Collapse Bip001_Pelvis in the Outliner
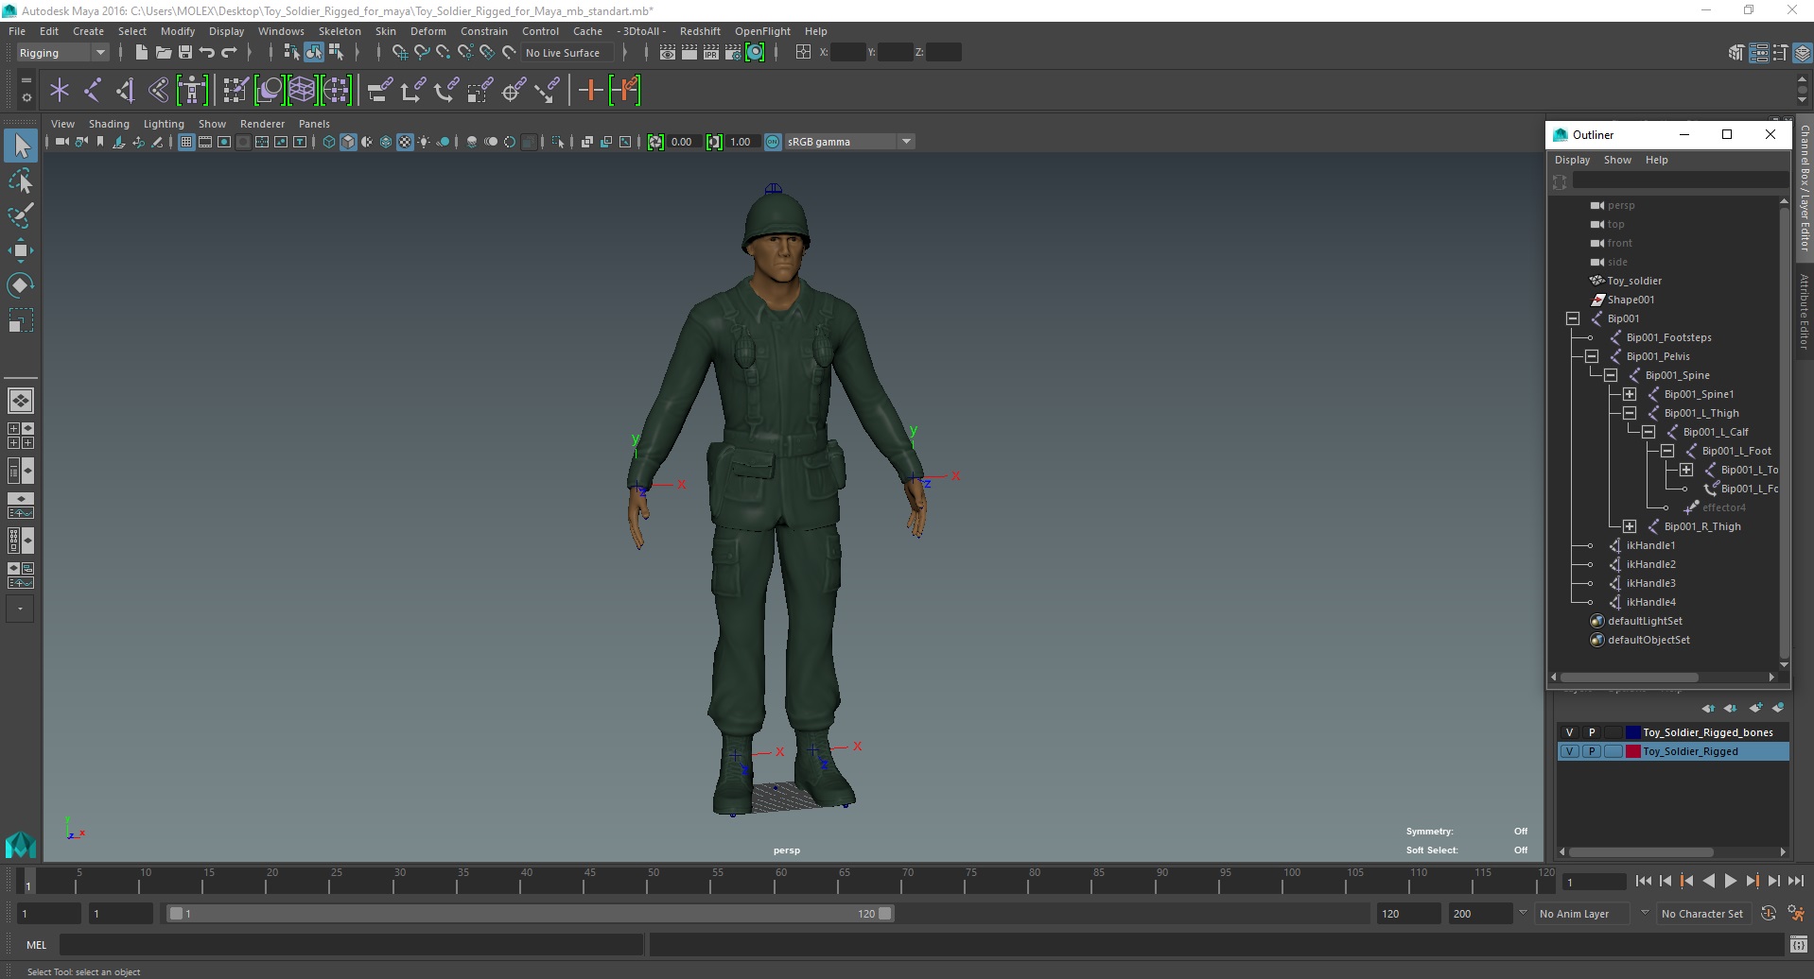The image size is (1814, 979). (1592, 356)
